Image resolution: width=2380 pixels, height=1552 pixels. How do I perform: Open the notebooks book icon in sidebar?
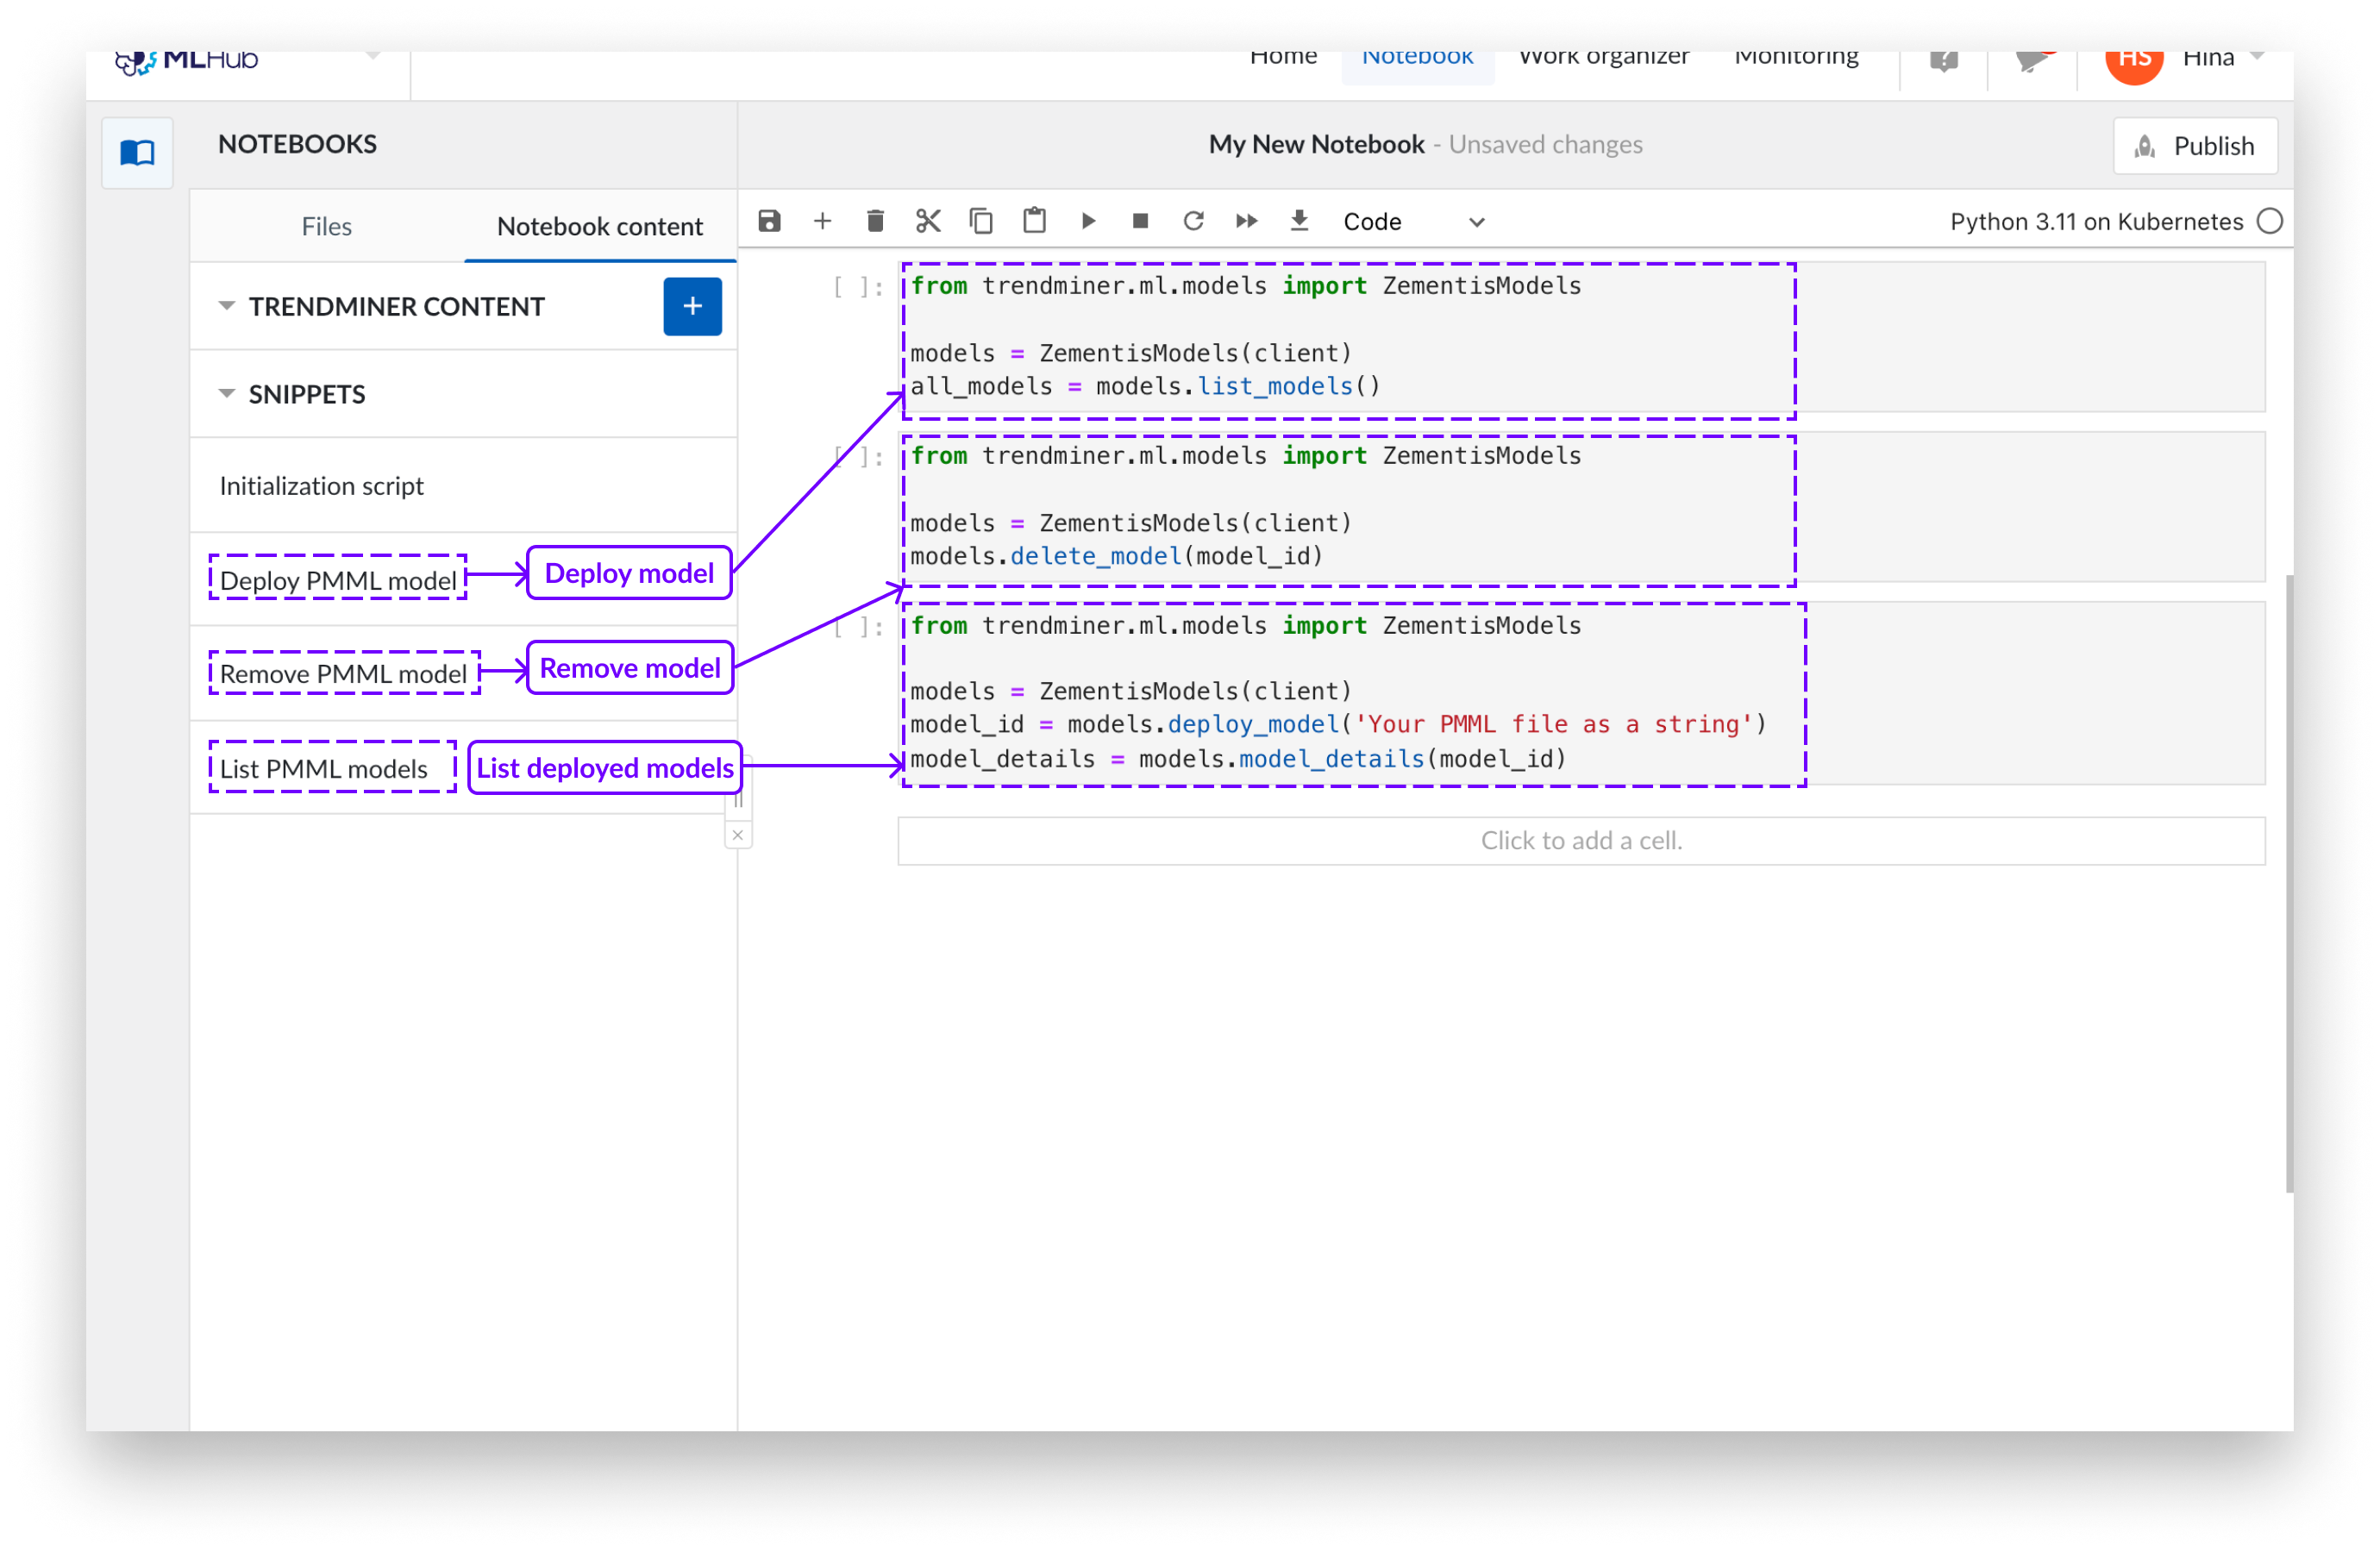[x=137, y=153]
